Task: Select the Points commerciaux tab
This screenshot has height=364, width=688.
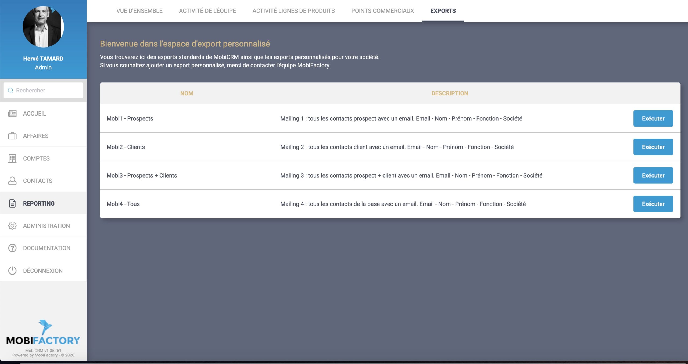Action: point(382,11)
